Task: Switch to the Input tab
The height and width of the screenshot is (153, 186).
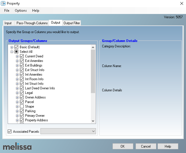Action: [8, 23]
